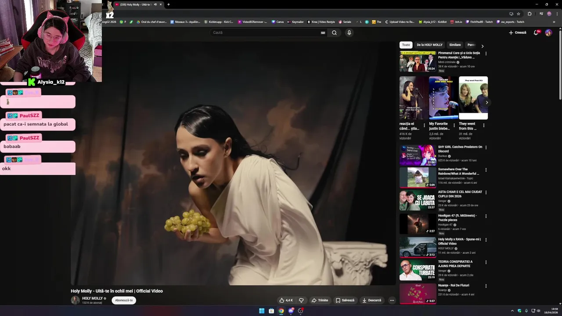Screen dimensions: 562x316
Task: Open Chrome profile avatar in toolbar
Action: point(549,14)
